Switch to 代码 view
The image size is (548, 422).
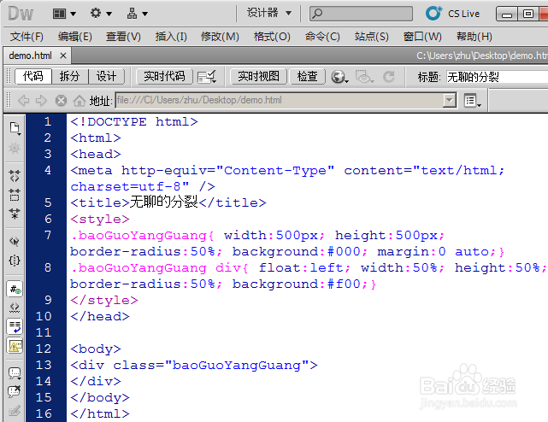33,76
